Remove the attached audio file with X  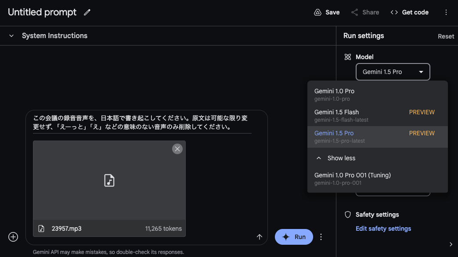click(177, 149)
